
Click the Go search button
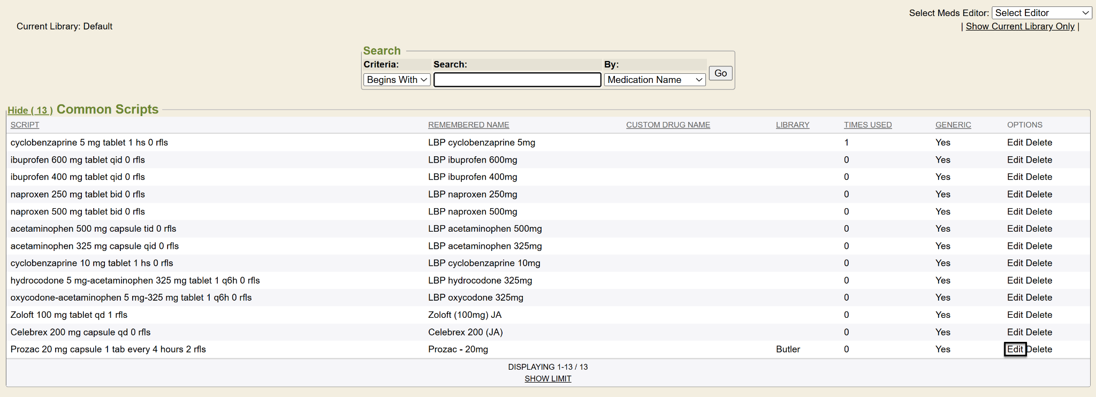coord(720,73)
